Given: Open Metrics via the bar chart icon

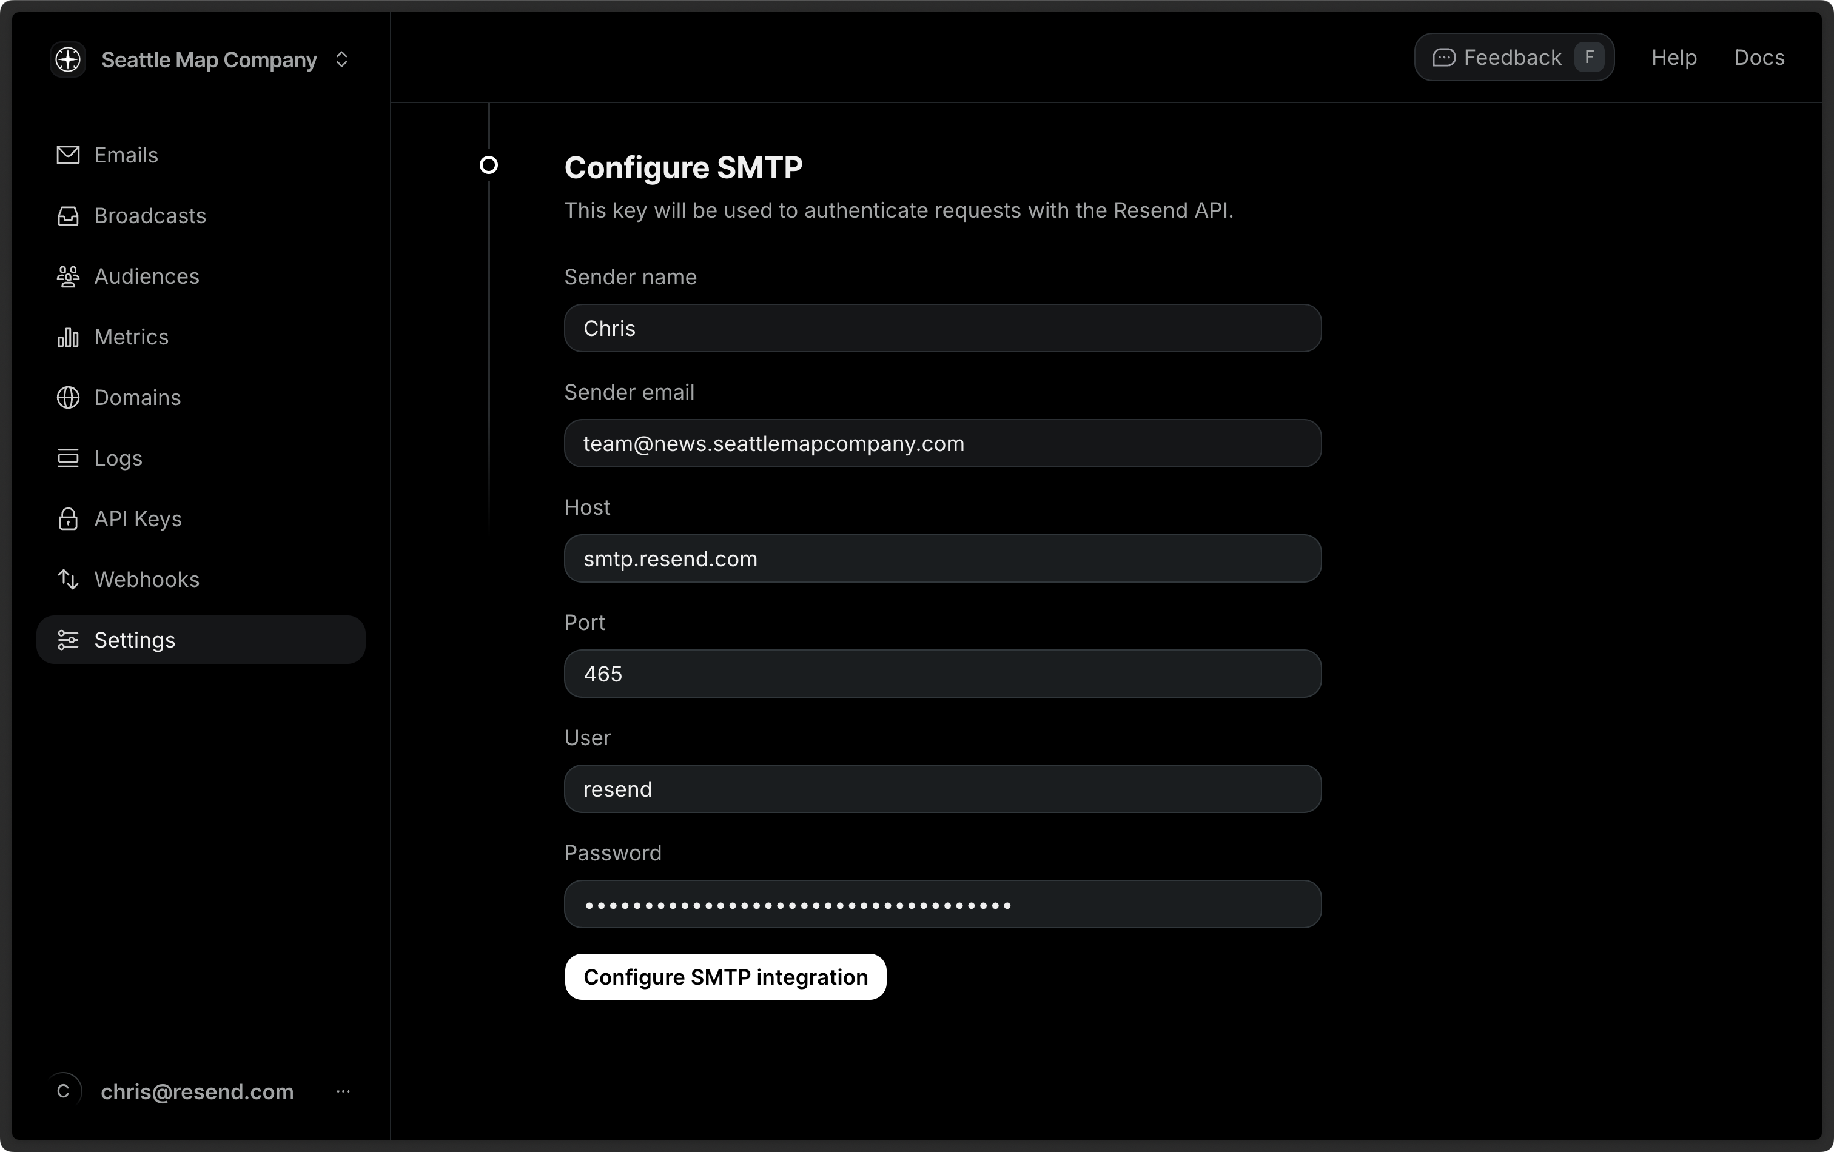Looking at the screenshot, I should (x=67, y=337).
